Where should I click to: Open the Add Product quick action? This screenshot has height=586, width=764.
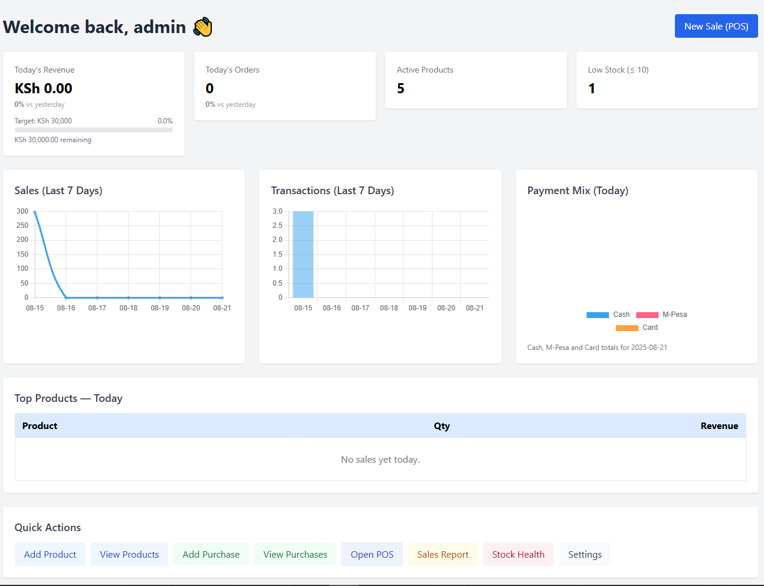pyautogui.click(x=50, y=554)
